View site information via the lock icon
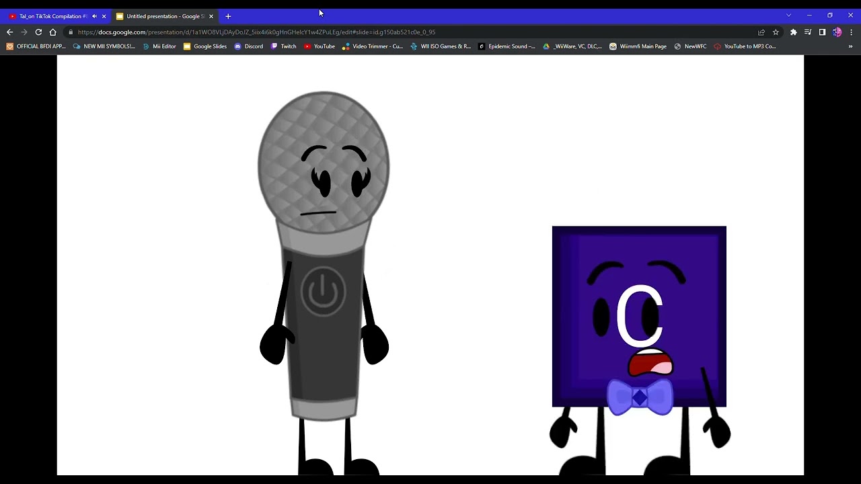The image size is (861, 484). pos(71,32)
